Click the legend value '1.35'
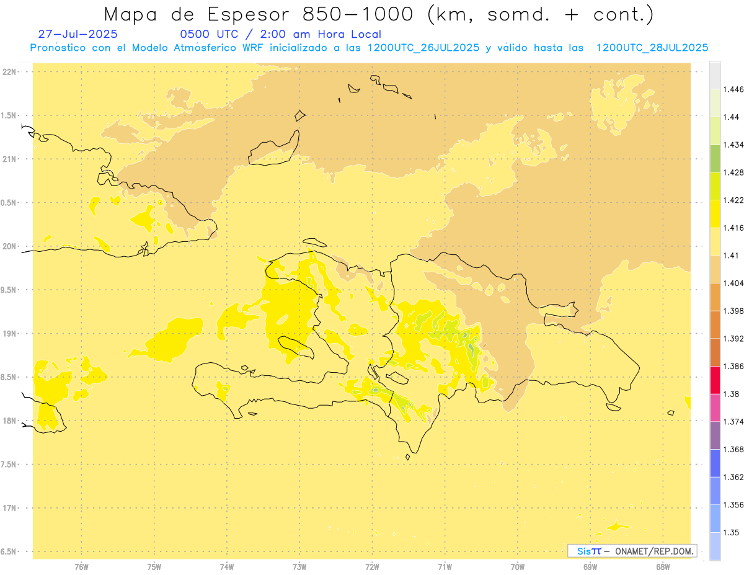Screen dimensions: 744x575 coord(732,532)
